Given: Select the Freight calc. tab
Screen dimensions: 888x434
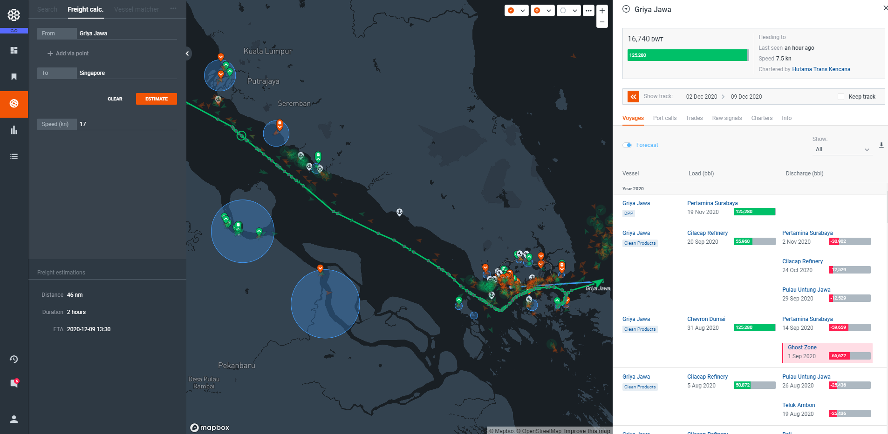Looking at the screenshot, I should point(85,9).
